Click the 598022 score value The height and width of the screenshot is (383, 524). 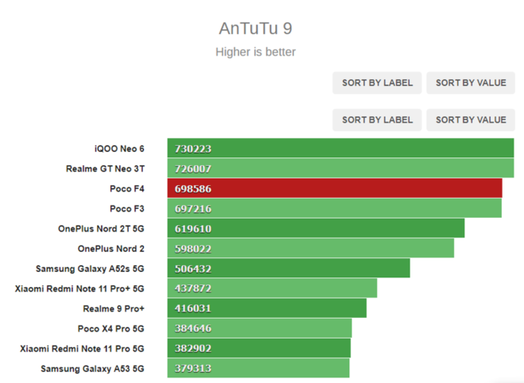[x=193, y=250]
